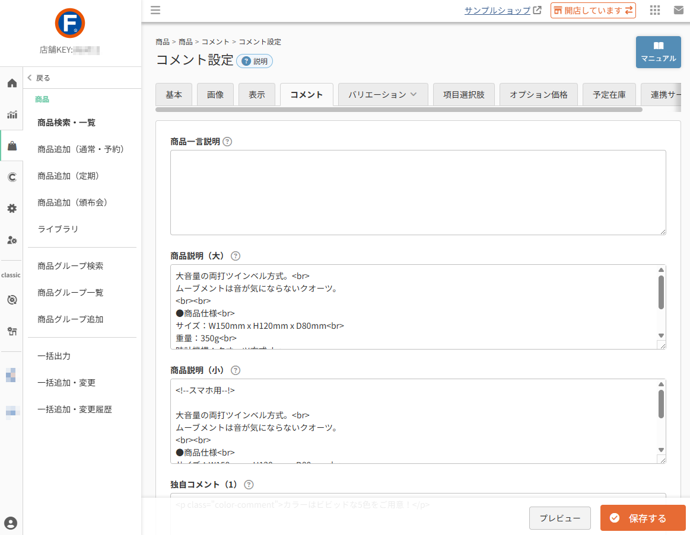Open 商品追加（頒布会）

[74, 202]
